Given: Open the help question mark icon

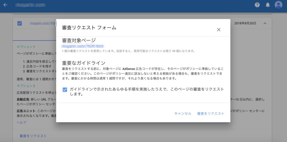Looking at the screenshot, I should 257,5.
